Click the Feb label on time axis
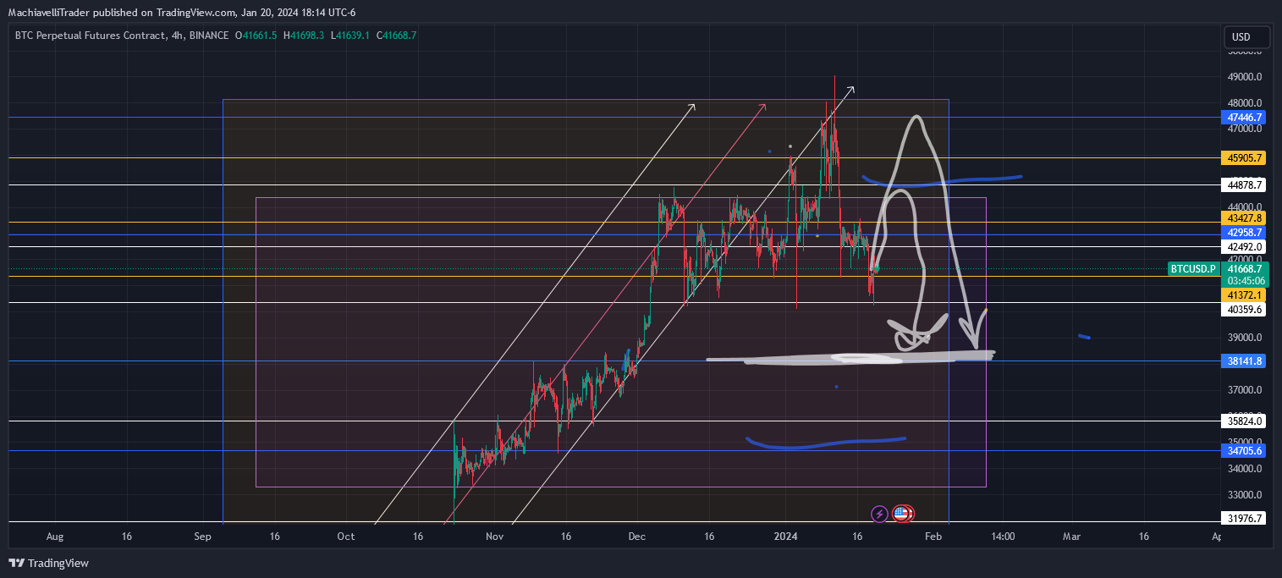This screenshot has width=1282, height=578. (933, 537)
